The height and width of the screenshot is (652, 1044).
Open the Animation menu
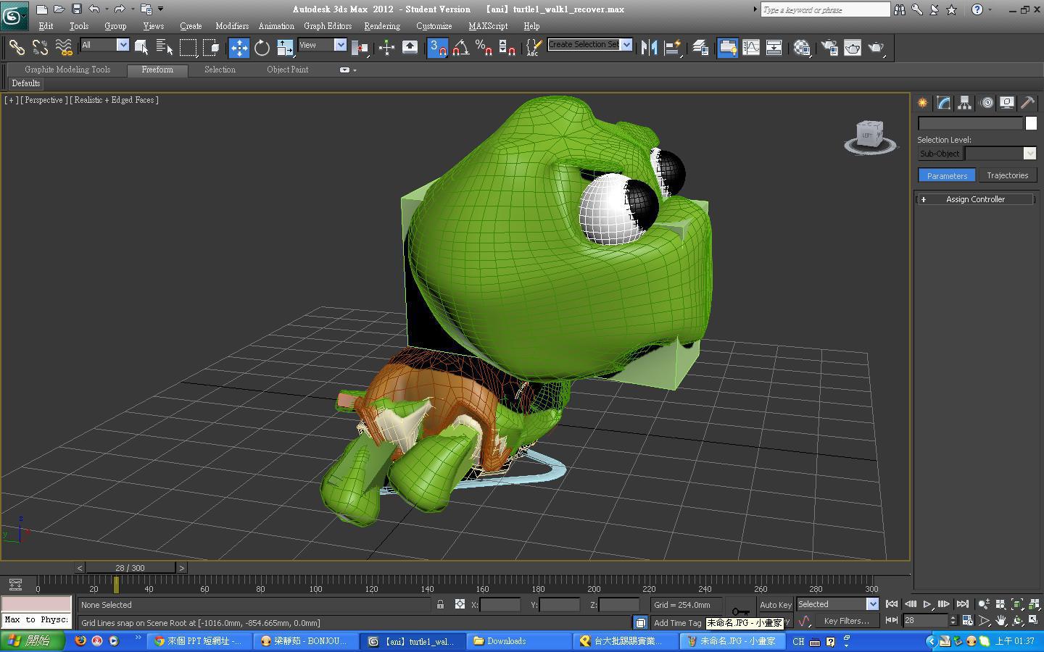pos(276,26)
